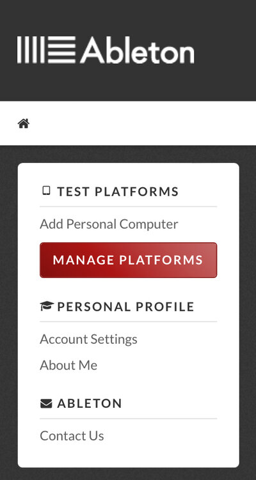Go to the home page icon

click(x=24, y=123)
